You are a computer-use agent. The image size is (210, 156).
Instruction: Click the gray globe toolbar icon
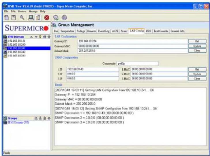(x=64, y=18)
